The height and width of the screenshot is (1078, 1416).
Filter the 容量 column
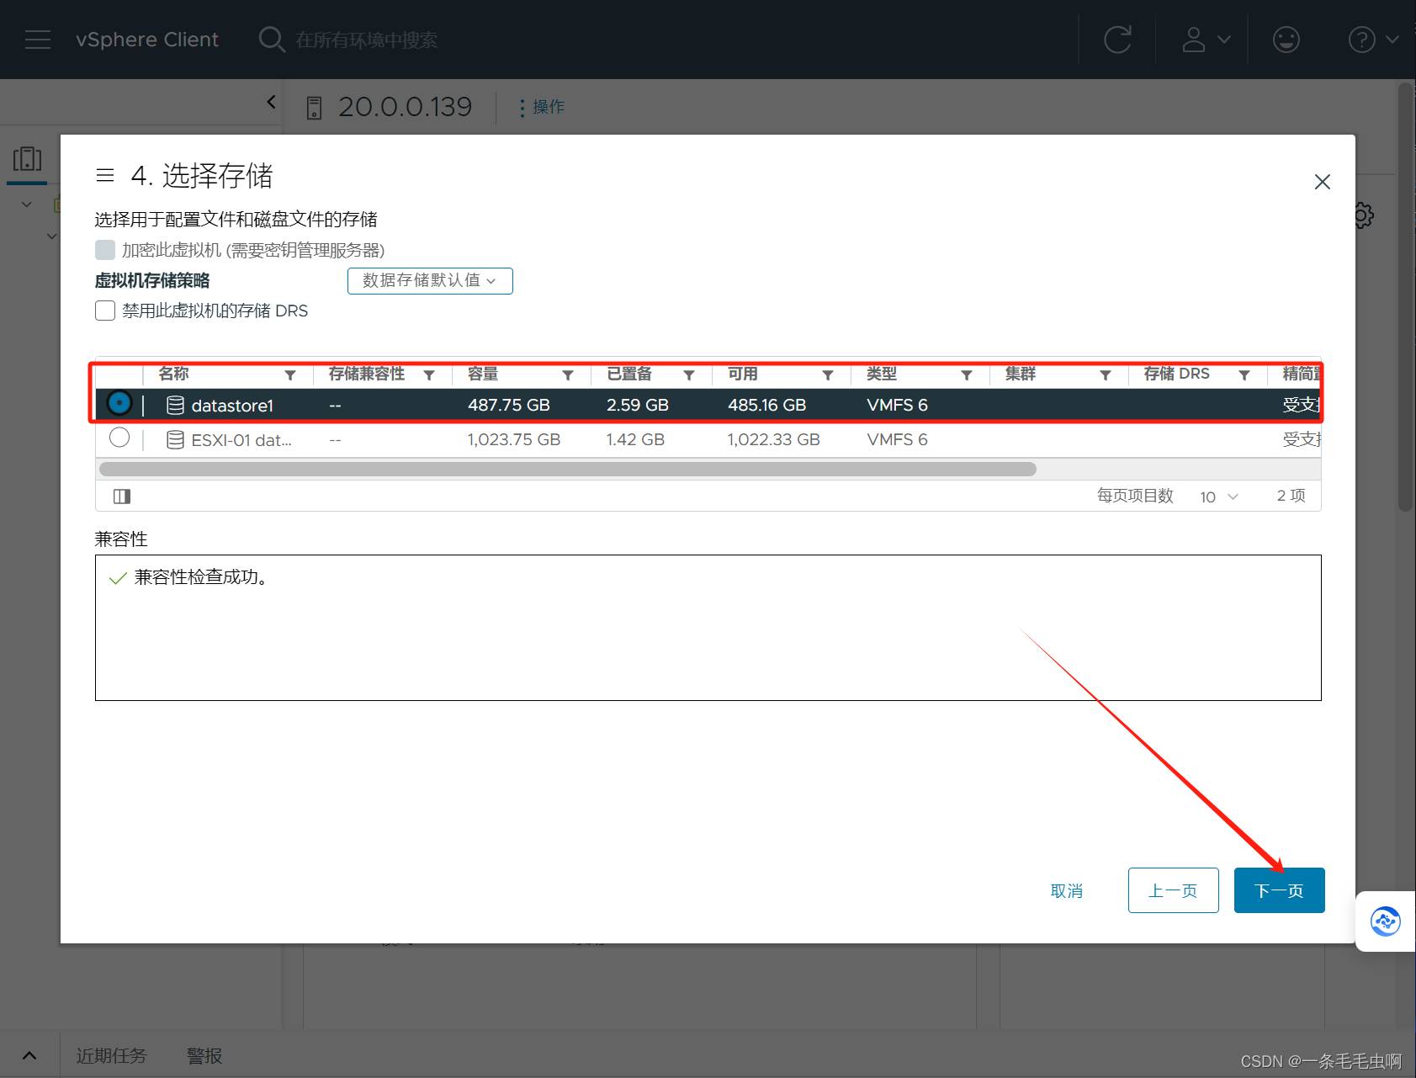click(568, 375)
